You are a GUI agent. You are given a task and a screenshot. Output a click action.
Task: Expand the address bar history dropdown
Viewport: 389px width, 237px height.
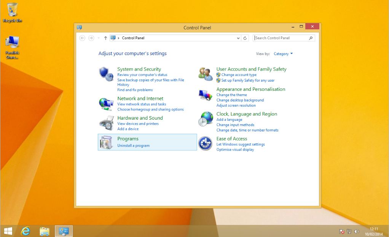coord(238,38)
